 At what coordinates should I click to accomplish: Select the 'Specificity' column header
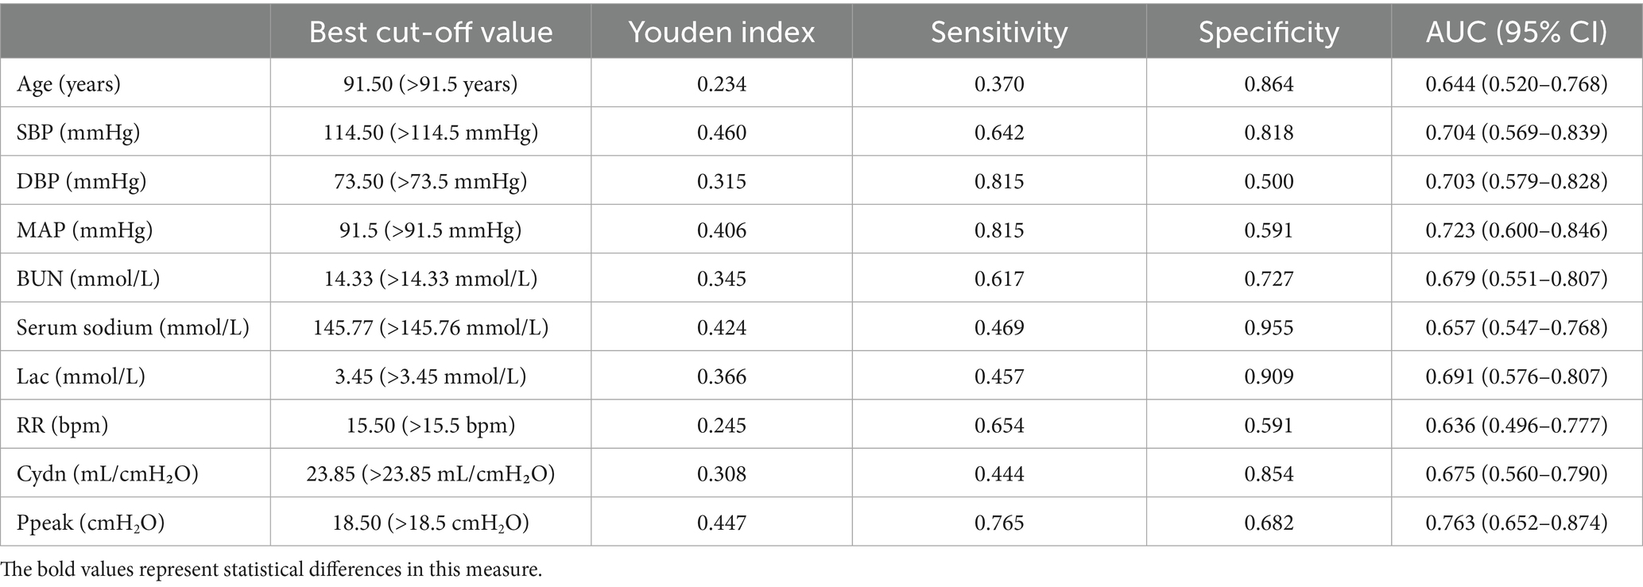[1269, 32]
